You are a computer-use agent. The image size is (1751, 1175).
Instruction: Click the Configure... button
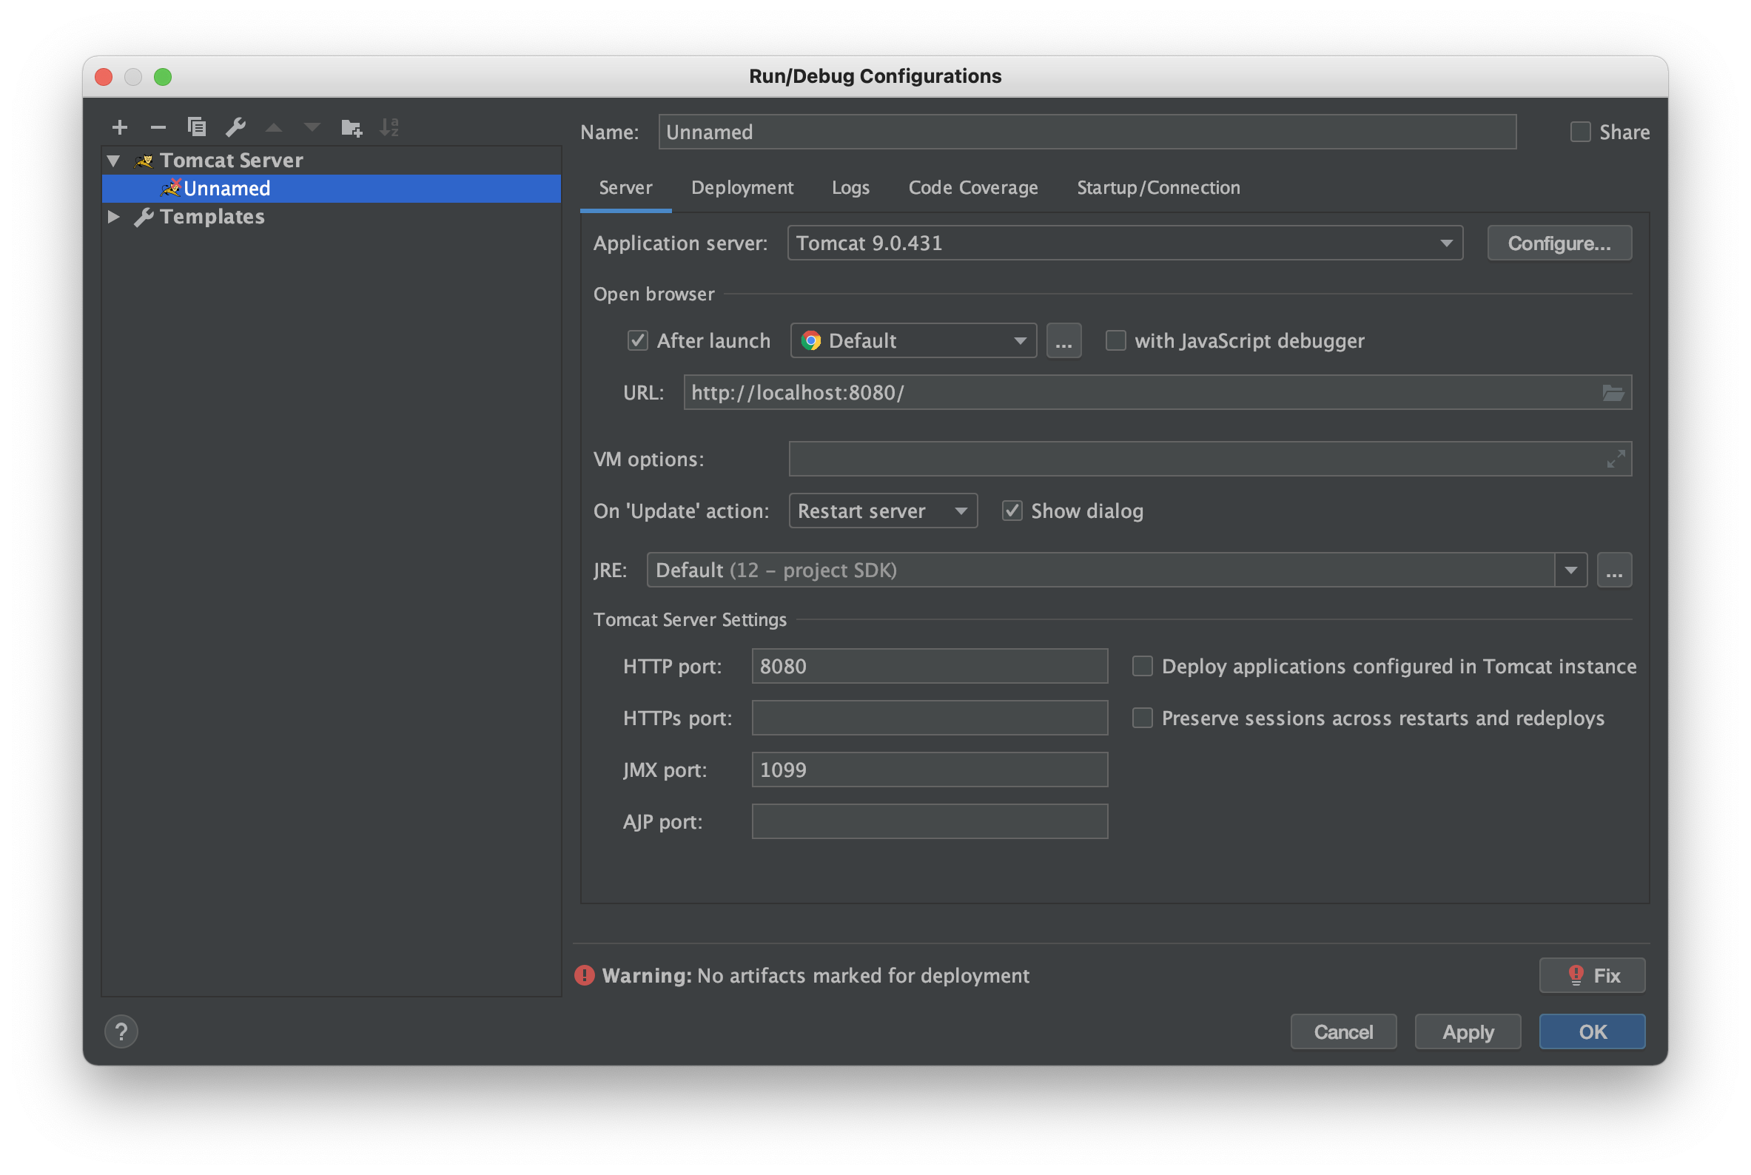tap(1559, 243)
